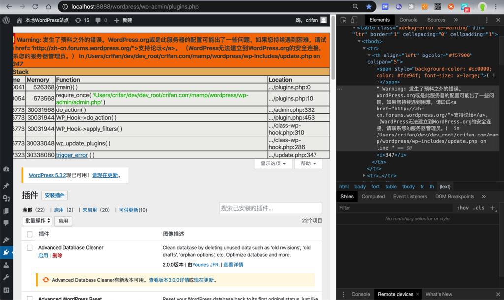Open the Settings sidebar icon
The width and height of the screenshot is (504, 300).
coord(6,290)
